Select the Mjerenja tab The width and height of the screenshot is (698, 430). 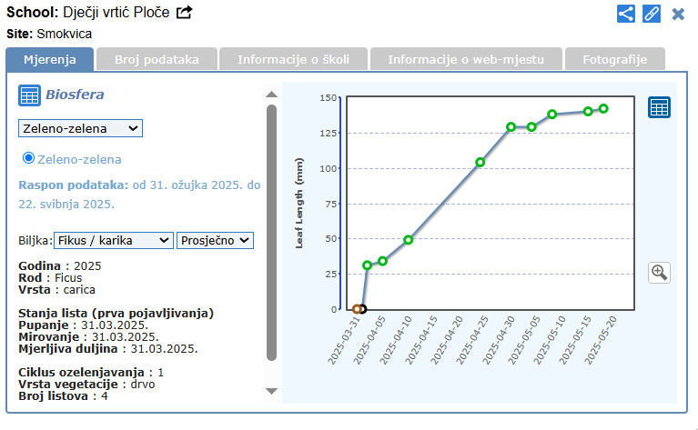(50, 59)
